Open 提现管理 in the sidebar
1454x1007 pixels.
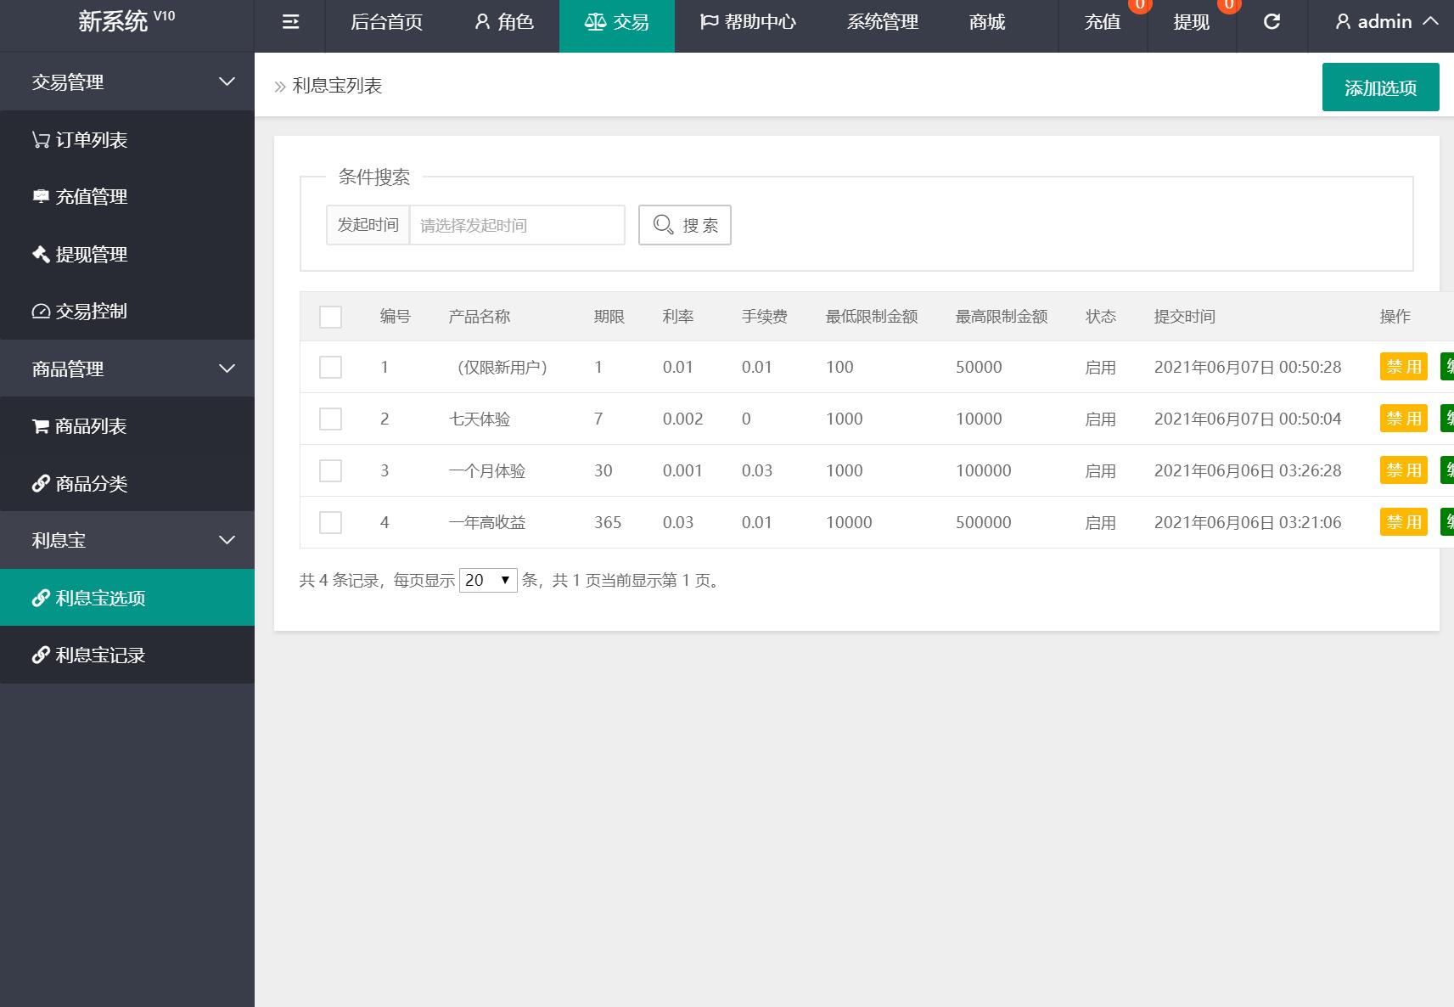pyautogui.click(x=127, y=254)
